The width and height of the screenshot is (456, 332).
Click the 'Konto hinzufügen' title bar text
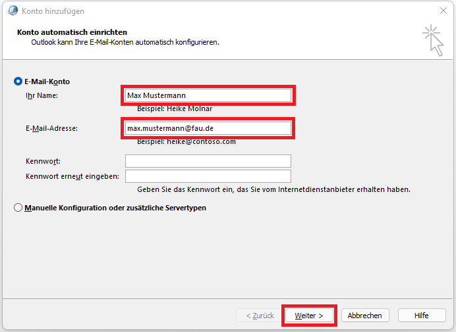53,11
